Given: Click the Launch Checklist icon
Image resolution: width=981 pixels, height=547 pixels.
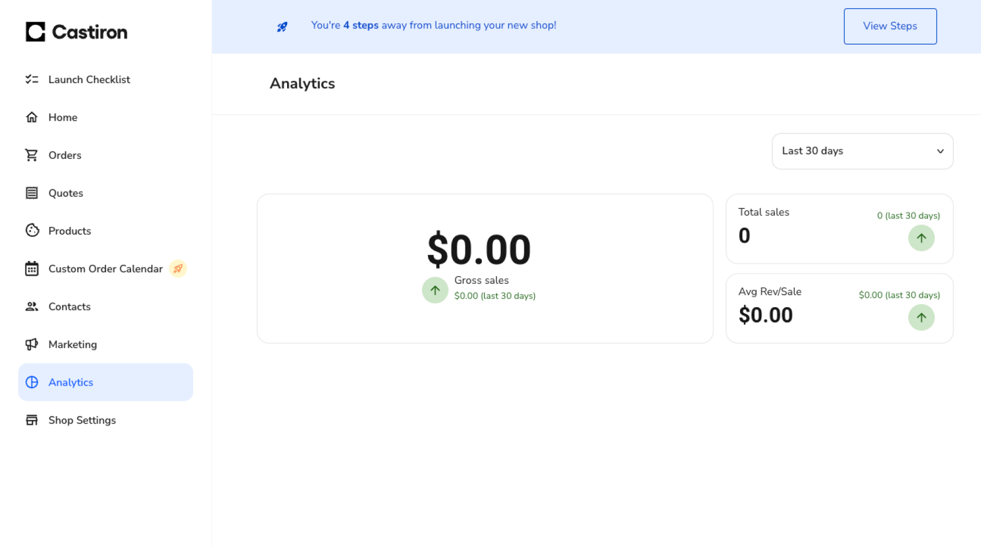Looking at the screenshot, I should 32,79.
